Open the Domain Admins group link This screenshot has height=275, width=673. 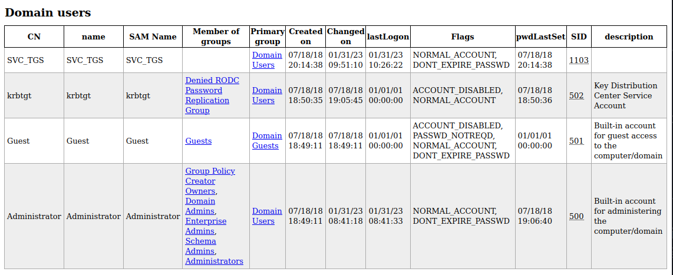tap(200, 206)
